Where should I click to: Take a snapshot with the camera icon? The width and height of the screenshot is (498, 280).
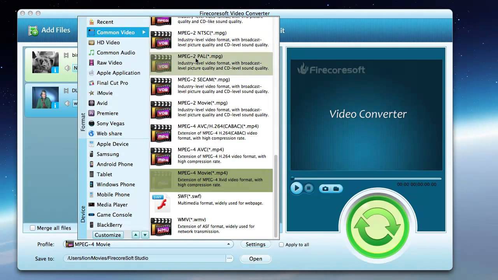coord(325,189)
